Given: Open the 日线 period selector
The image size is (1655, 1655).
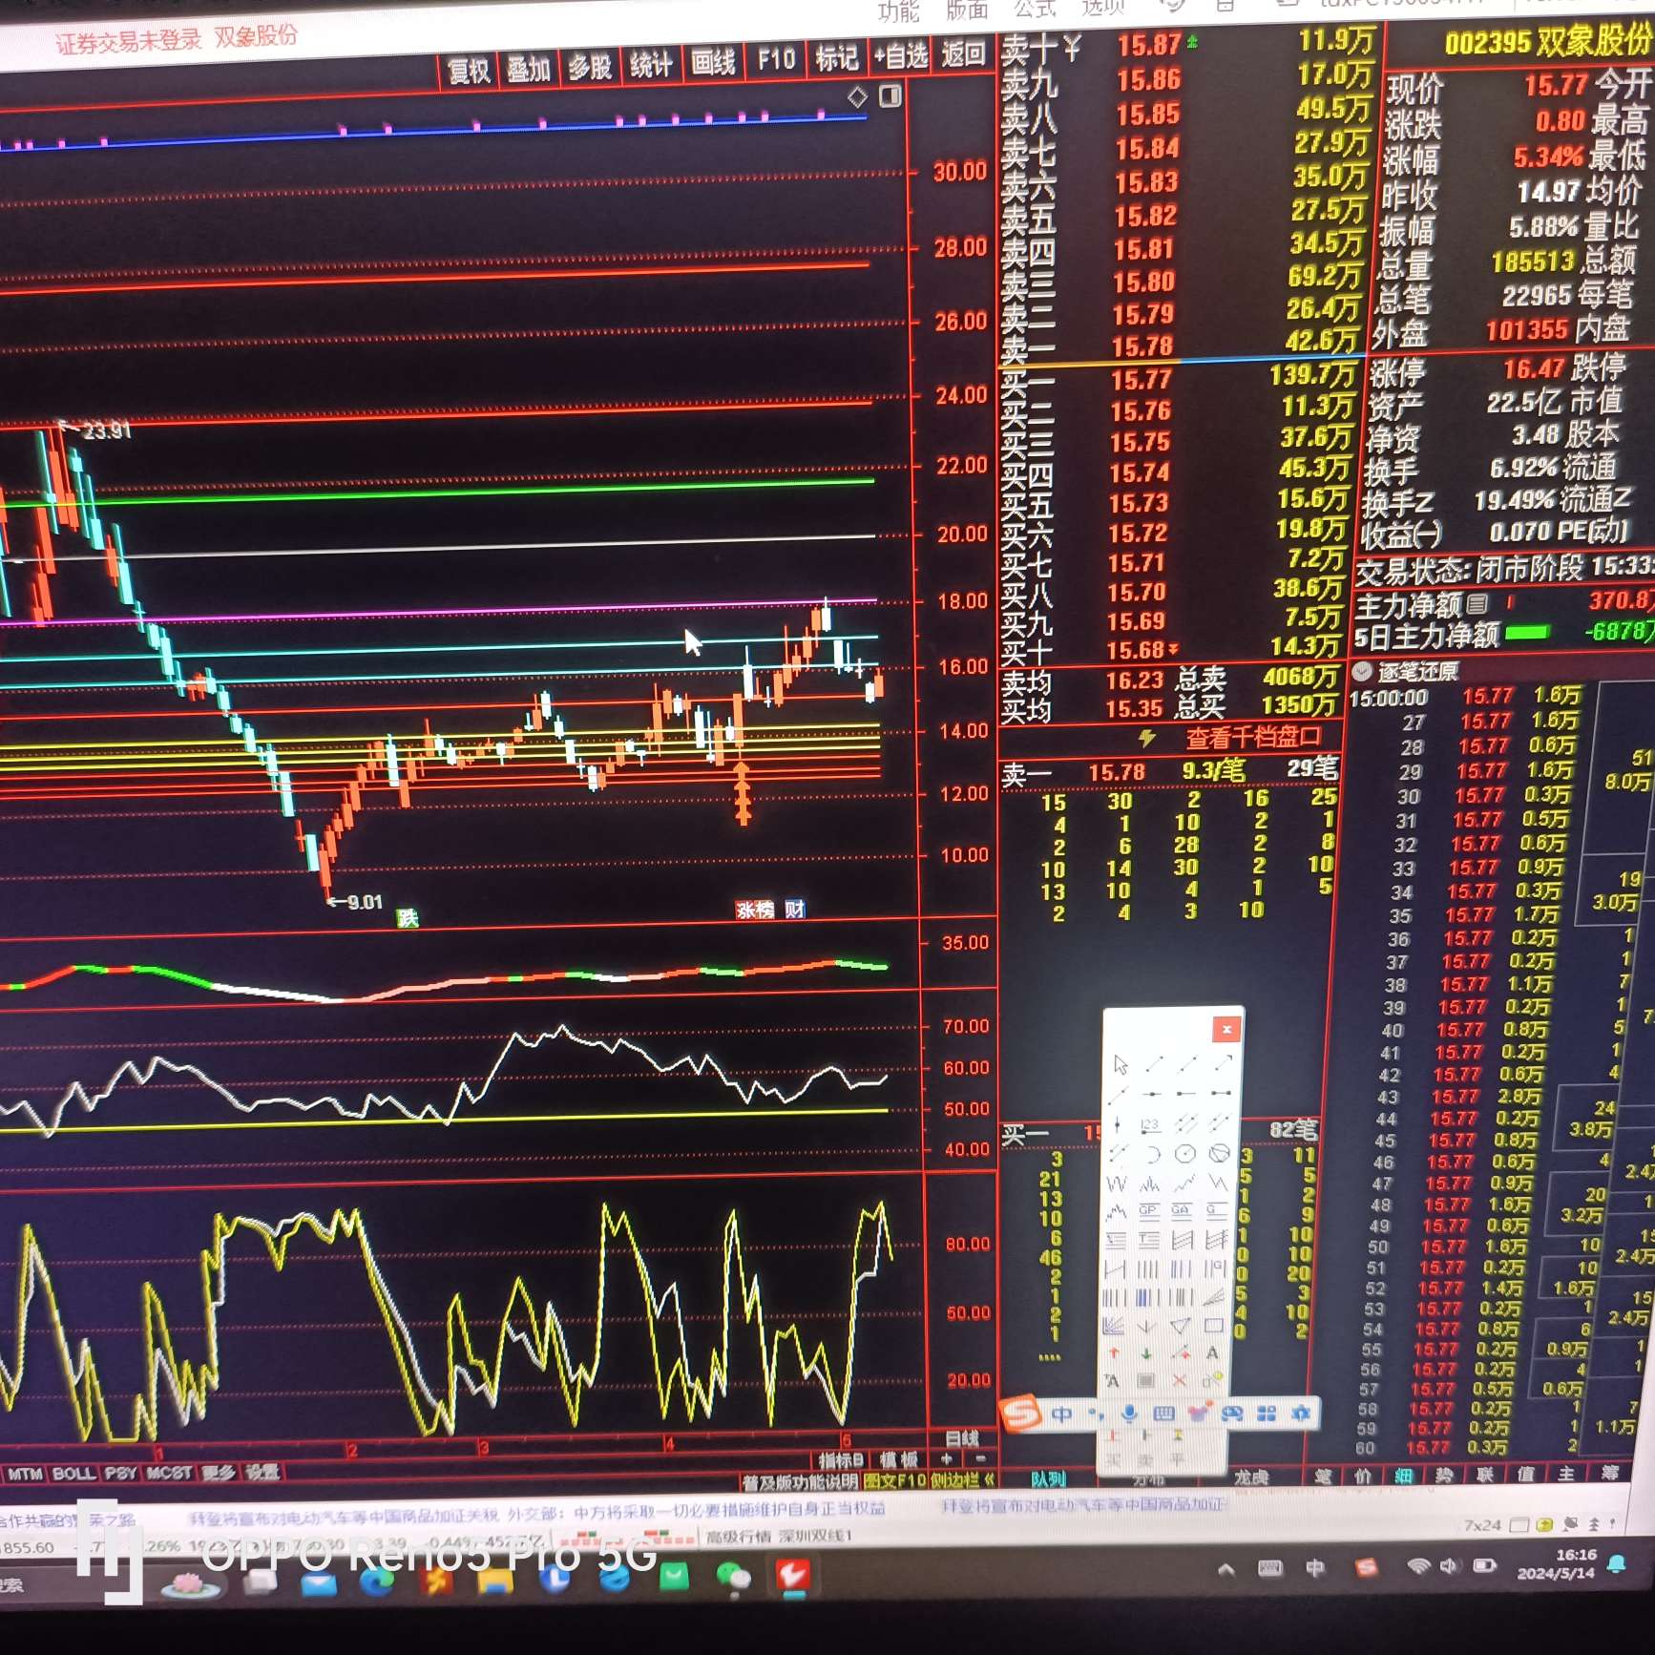Looking at the screenshot, I should pyautogui.click(x=962, y=1438).
